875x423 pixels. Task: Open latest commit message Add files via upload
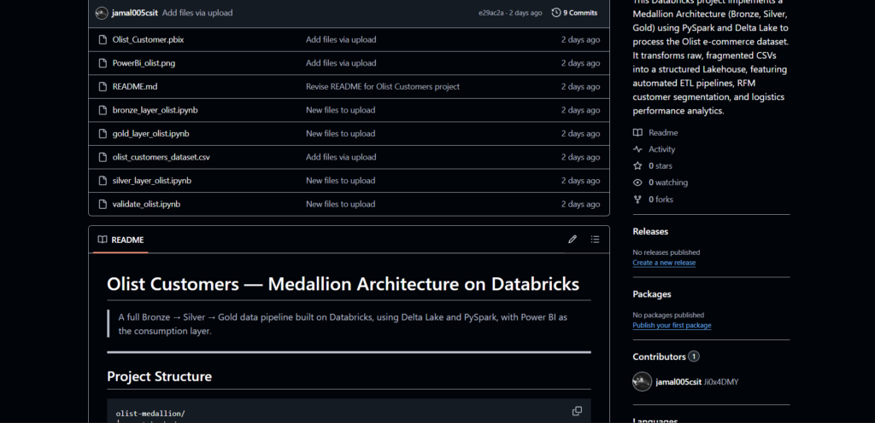[197, 13]
